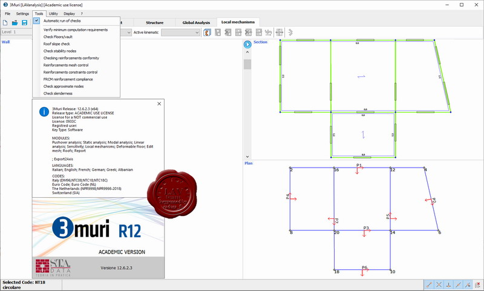The image size is (484, 291).
Task: Open a project with the folder icon
Action: 15,23
